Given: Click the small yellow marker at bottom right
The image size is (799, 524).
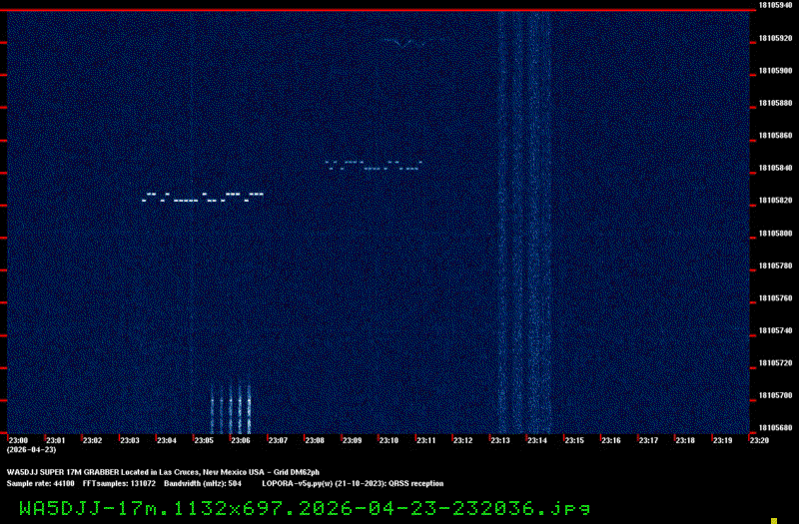Looking at the screenshot, I should click(x=773, y=520).
